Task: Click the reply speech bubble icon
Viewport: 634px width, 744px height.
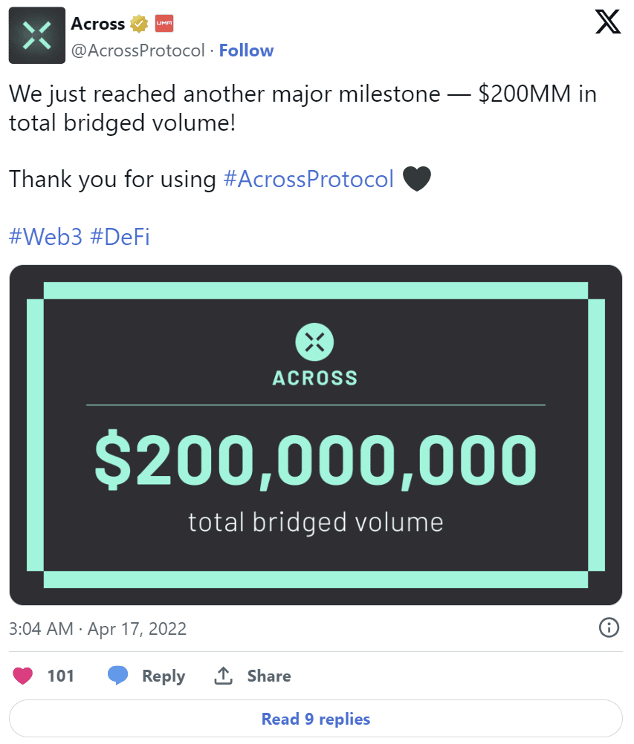Action: [x=118, y=676]
